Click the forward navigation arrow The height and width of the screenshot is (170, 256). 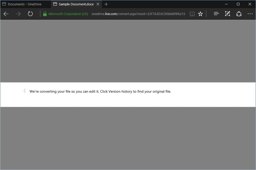pos(18,14)
